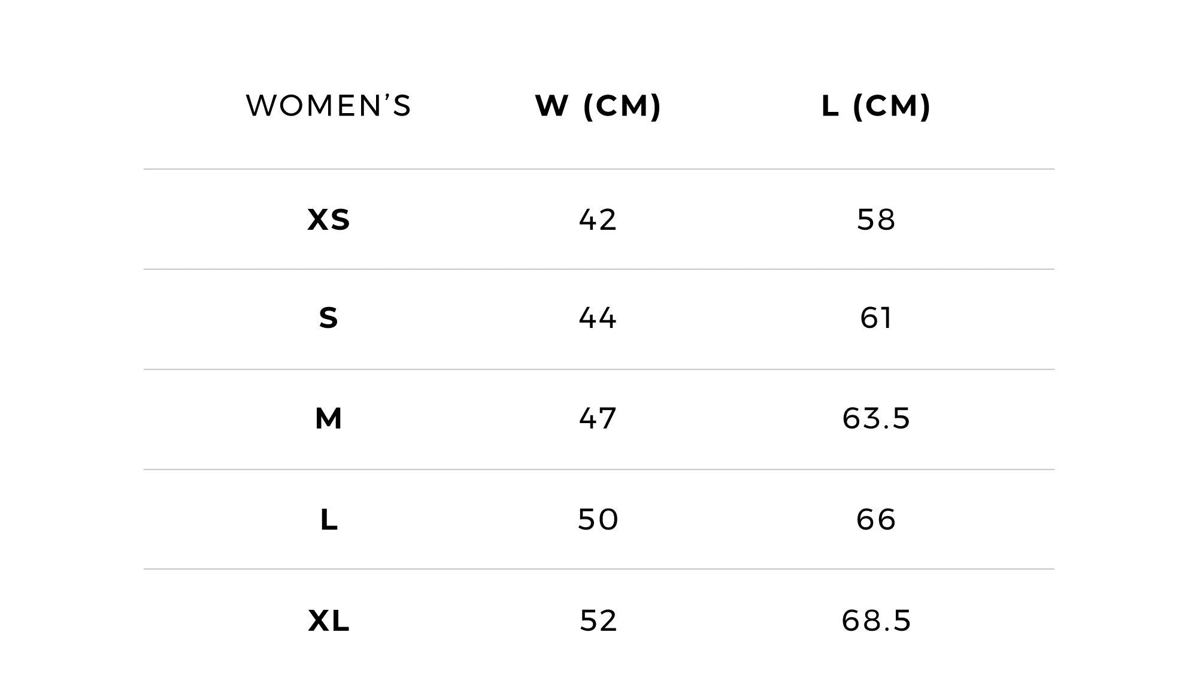Select the XL width value 52
1197x699 pixels.
(x=598, y=621)
